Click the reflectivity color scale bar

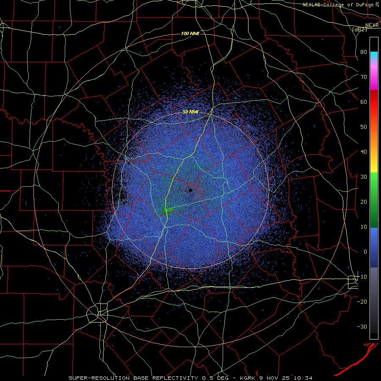click(374, 188)
